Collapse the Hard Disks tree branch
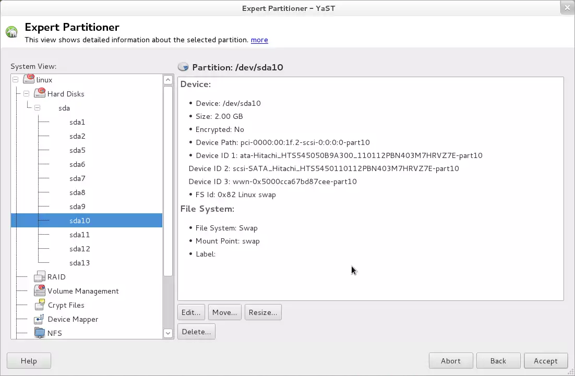Image resolution: width=575 pixels, height=376 pixels. (26, 94)
